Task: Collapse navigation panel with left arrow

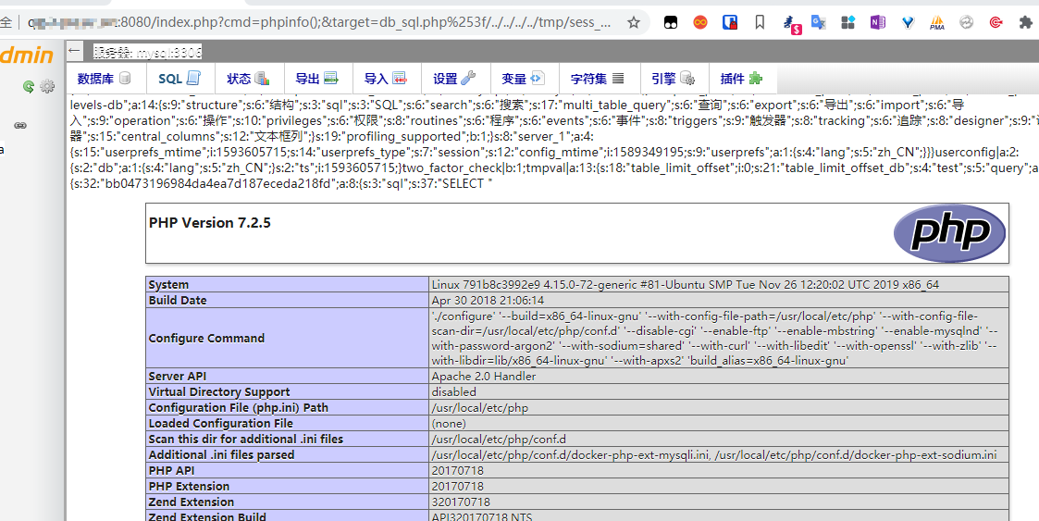Action: coord(74,51)
